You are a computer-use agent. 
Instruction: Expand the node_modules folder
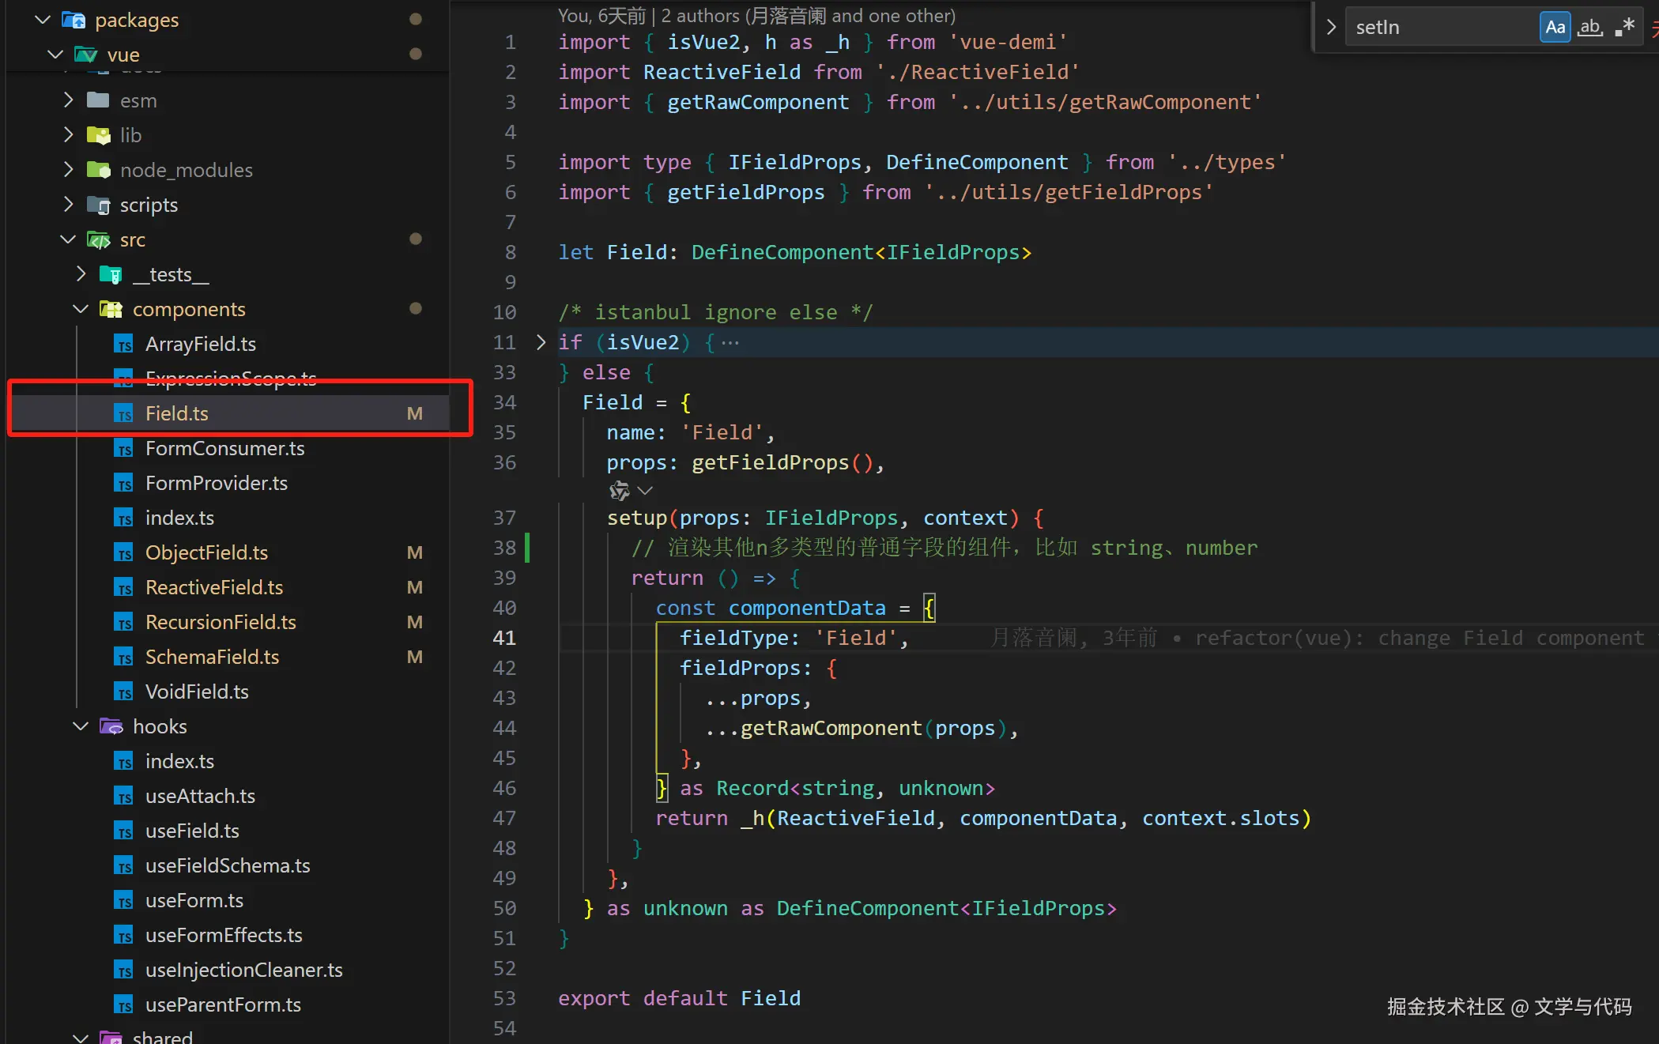69,170
